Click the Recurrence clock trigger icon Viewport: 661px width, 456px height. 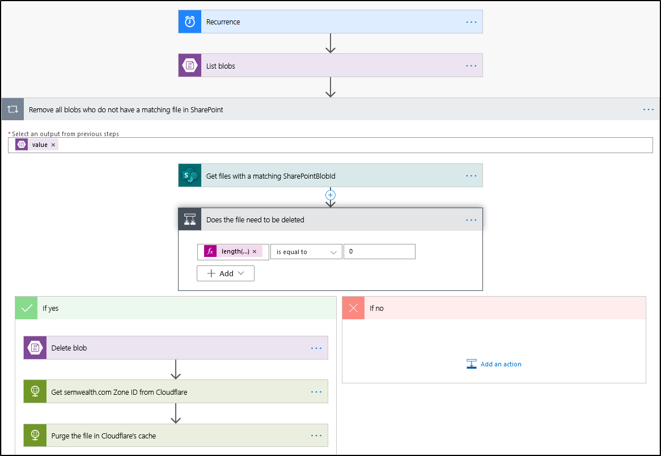coord(190,22)
